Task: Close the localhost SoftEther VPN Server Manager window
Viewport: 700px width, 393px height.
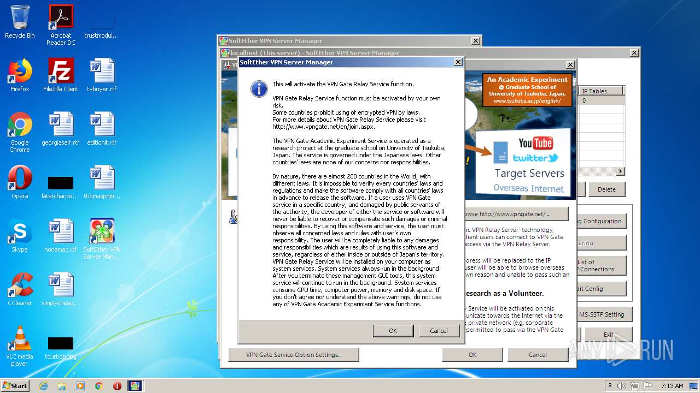Action: click(x=634, y=53)
